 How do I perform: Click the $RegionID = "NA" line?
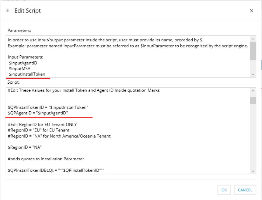pos(25,147)
